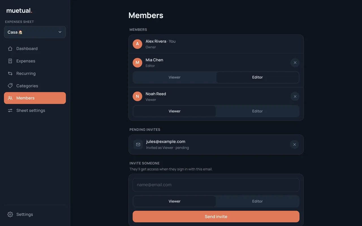Click the envelope icon for jules@example.com

(x=138, y=144)
